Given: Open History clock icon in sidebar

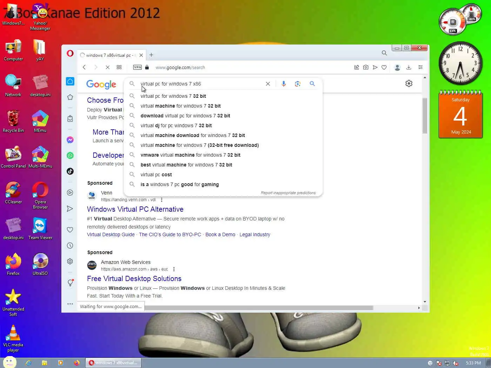Looking at the screenshot, I should tap(70, 246).
